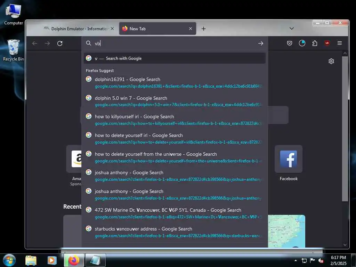Image resolution: width=356 pixels, height=267 pixels.
Task: Switch to the Dolphin Emulator - Information tab
Action: [x=78, y=29]
